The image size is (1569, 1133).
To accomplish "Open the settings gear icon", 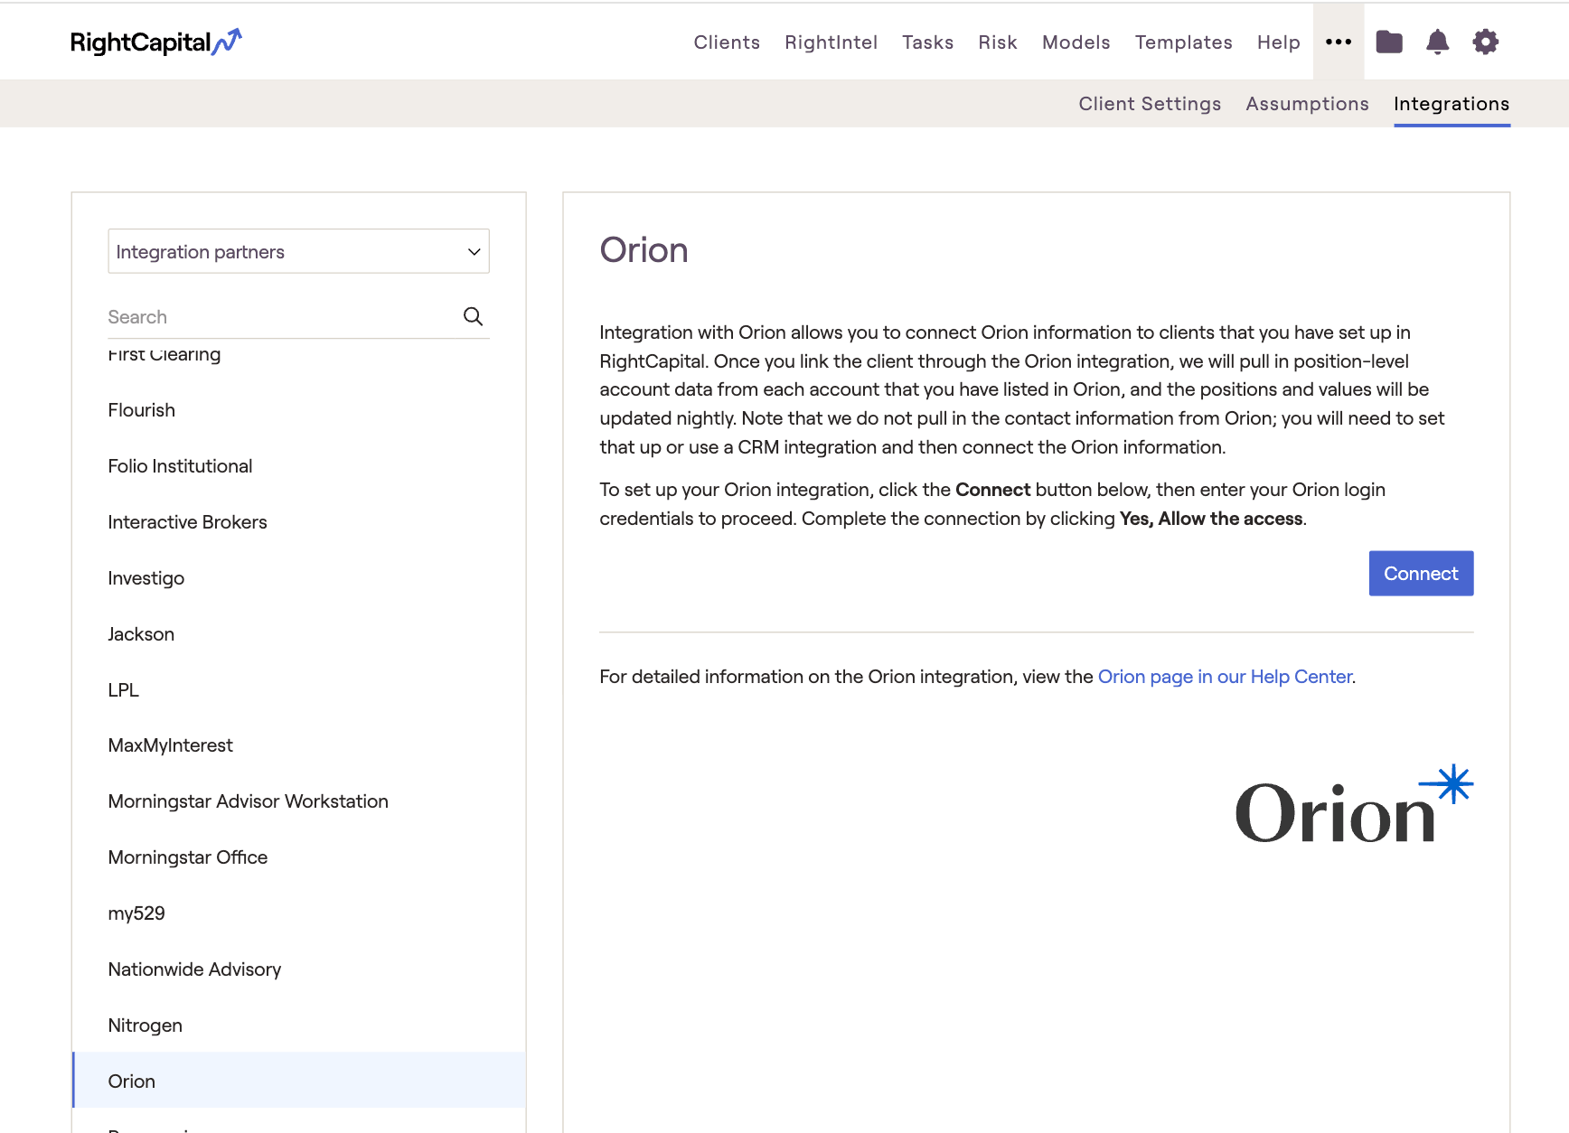I will pos(1485,42).
